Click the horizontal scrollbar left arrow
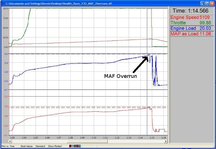This screenshot has height=149, width=216. click(10, 141)
